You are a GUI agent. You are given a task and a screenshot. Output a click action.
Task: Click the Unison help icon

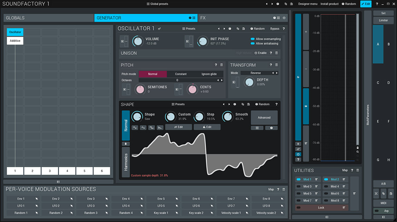[x=271, y=53]
